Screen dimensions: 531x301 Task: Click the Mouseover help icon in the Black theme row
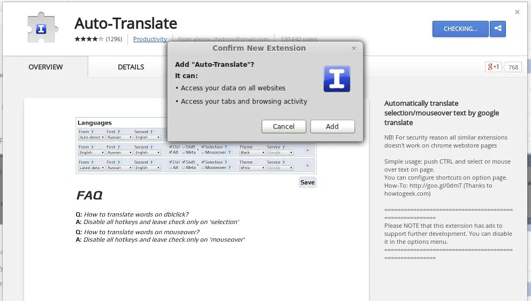(229, 152)
